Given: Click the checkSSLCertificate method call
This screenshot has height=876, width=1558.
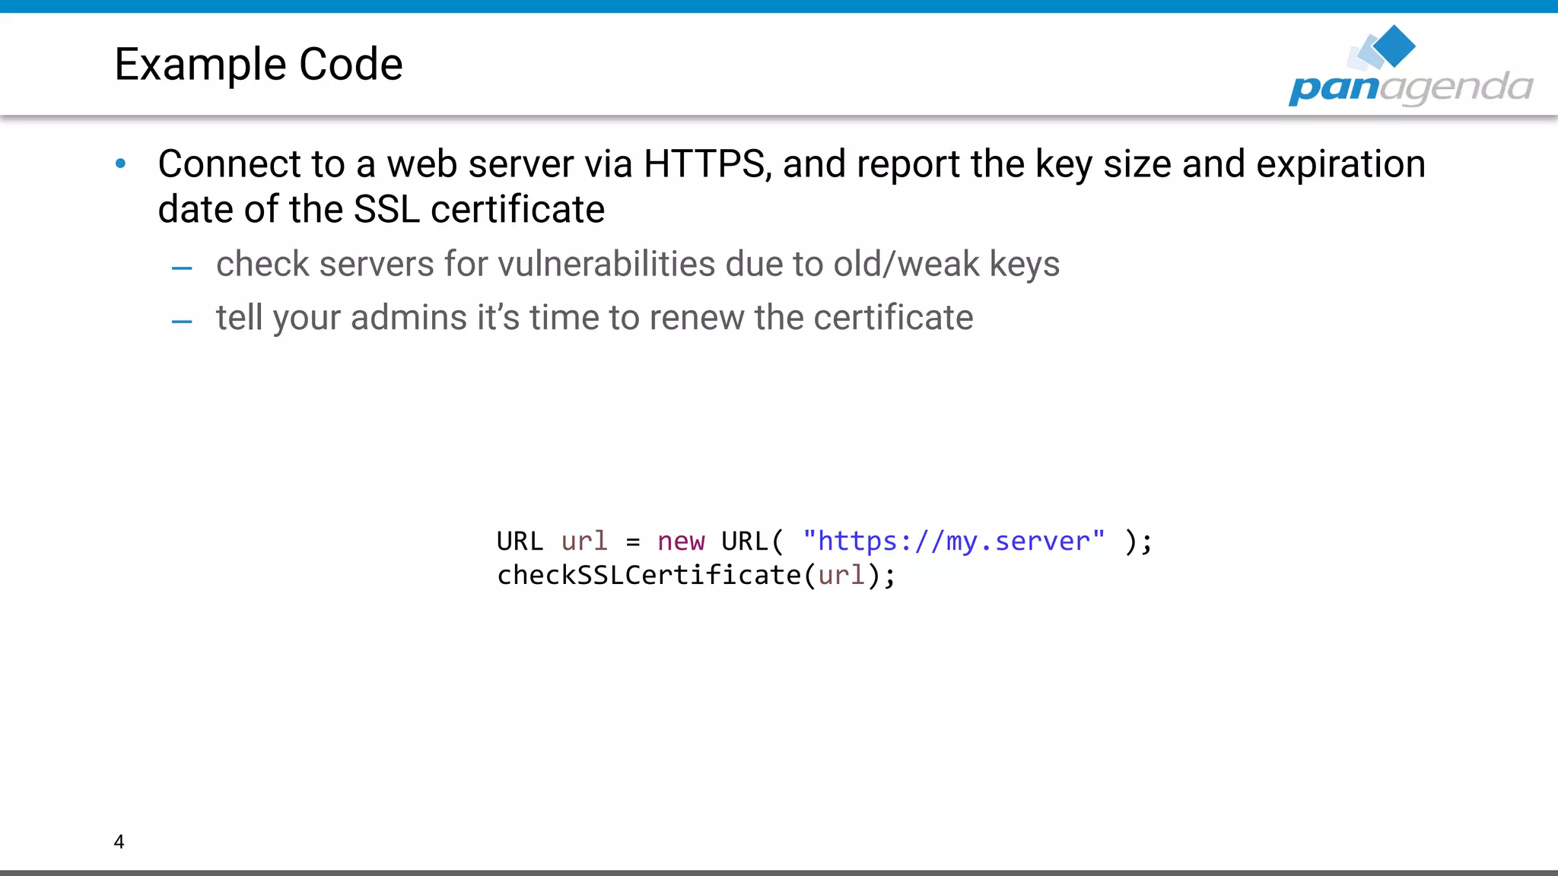Looking at the screenshot, I should coord(649,576).
